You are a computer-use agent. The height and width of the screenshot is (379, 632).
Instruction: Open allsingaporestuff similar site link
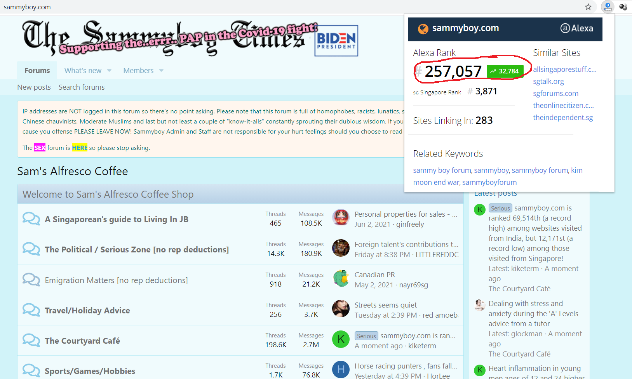[565, 69]
